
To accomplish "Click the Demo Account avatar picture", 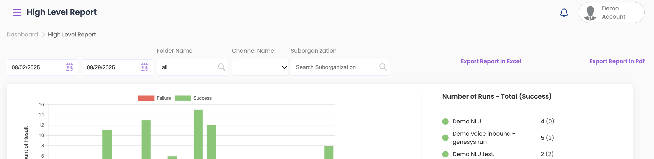I will (x=590, y=13).
